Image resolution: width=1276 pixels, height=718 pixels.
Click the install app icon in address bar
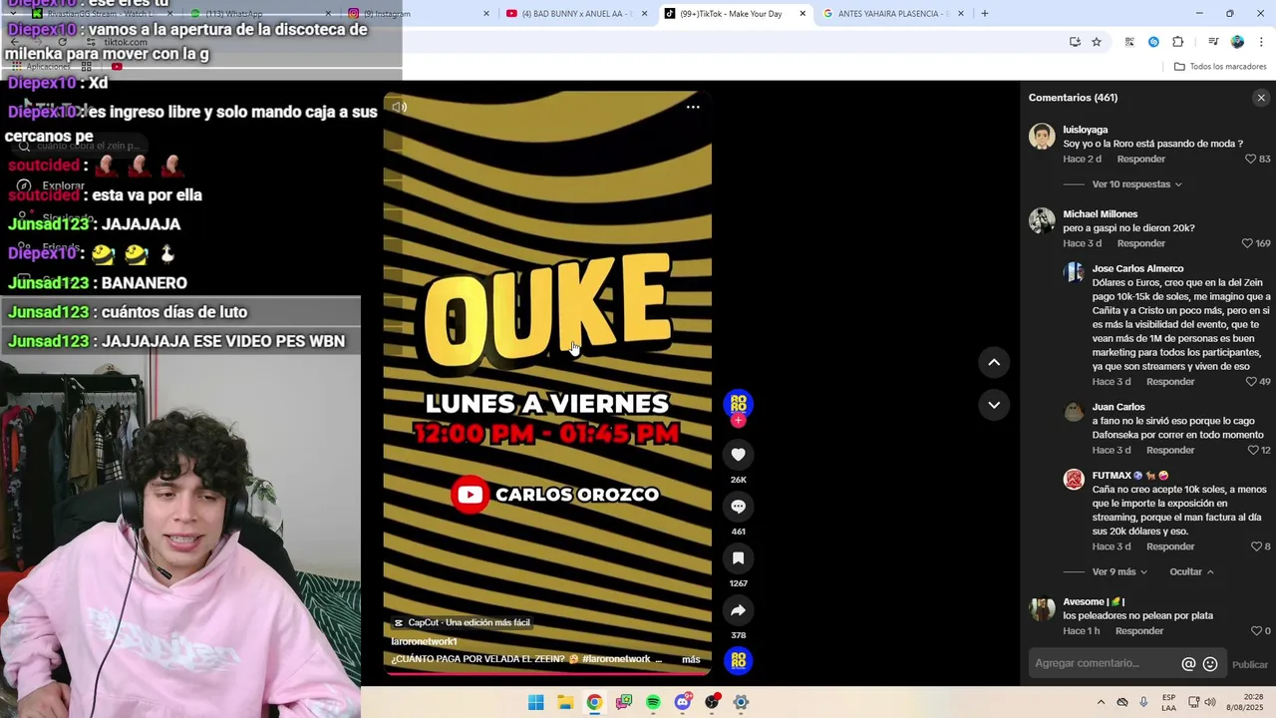click(1075, 42)
